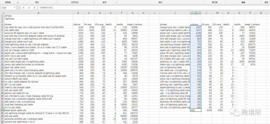Click the 'usb cable clips' cell
This screenshot has width=270, height=124.
(x=38, y=30)
